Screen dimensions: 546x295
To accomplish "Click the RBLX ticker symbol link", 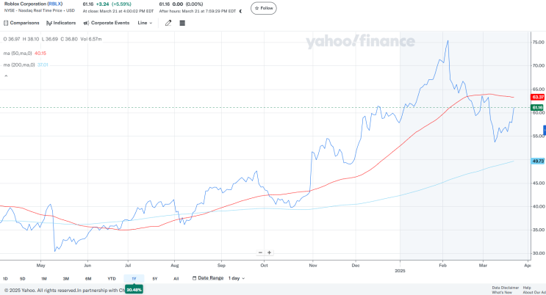I will (x=54, y=4).
